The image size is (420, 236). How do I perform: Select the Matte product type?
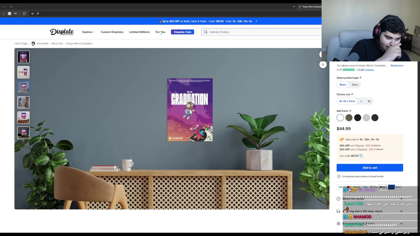tap(343, 85)
